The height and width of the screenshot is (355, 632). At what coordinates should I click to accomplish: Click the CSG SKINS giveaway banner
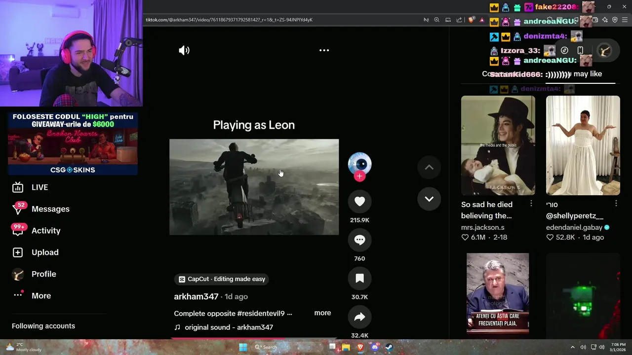point(73,143)
